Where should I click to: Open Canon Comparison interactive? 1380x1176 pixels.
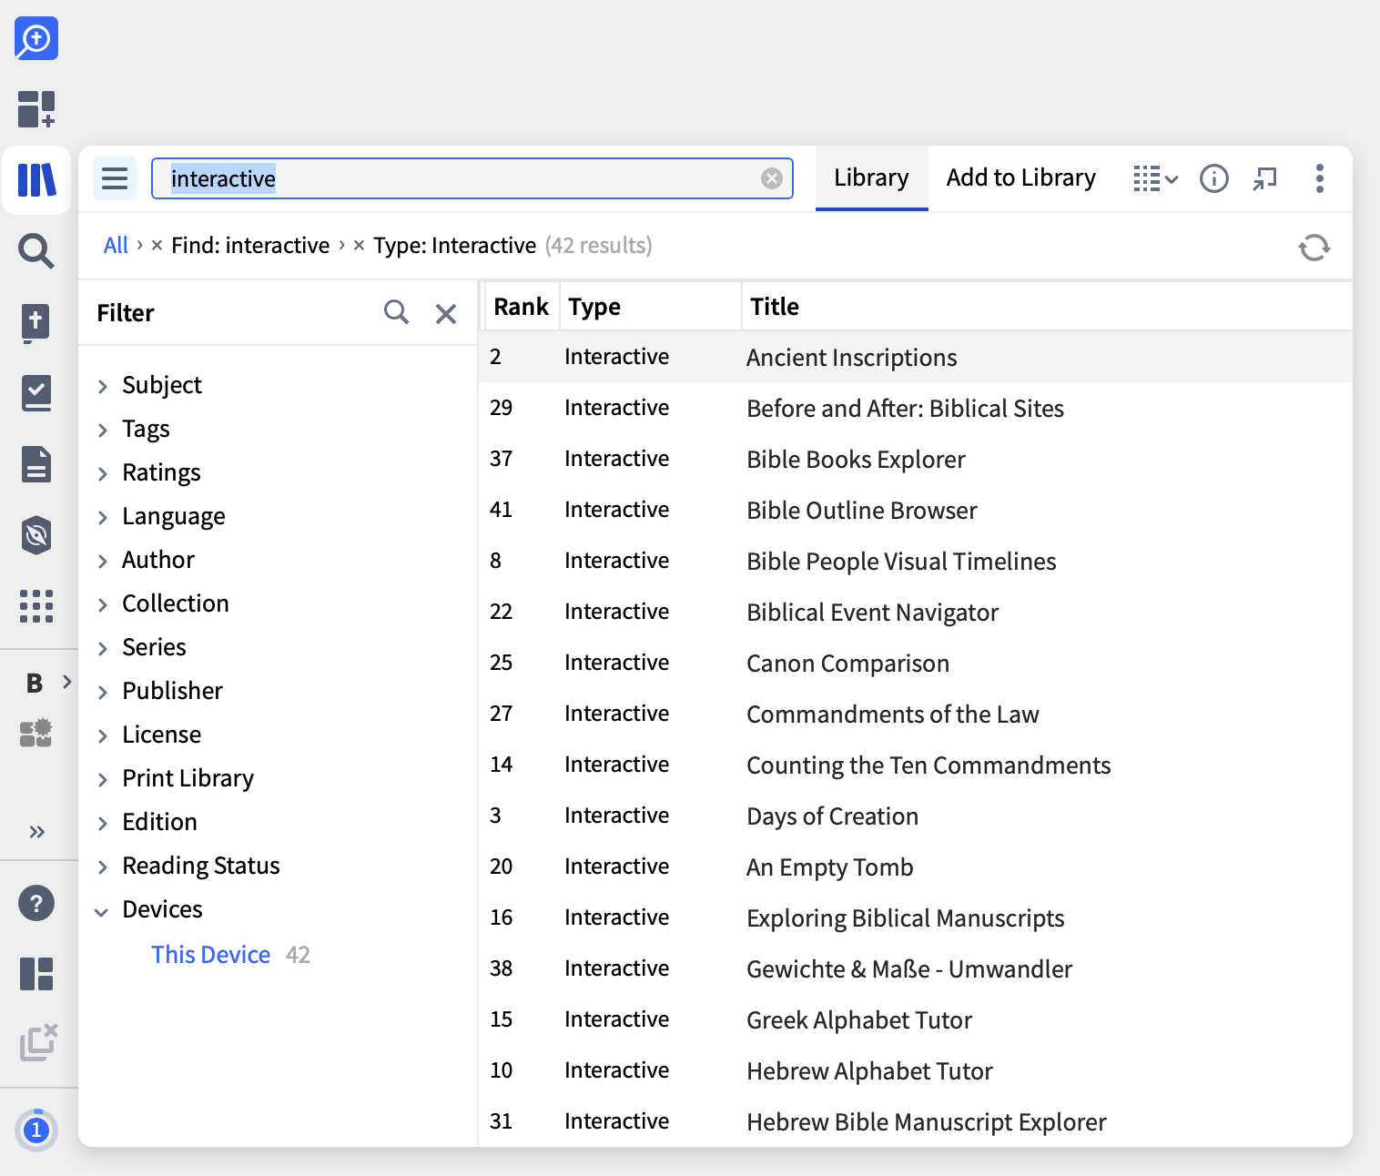tap(916, 663)
